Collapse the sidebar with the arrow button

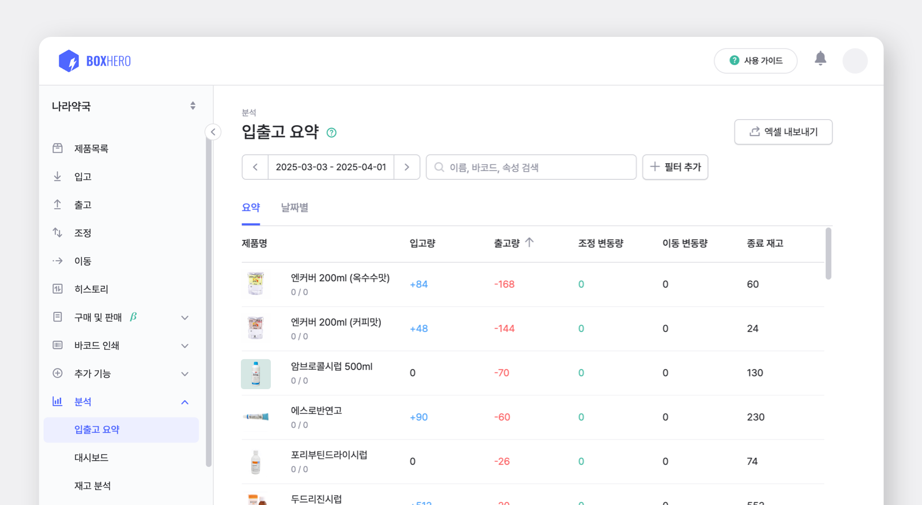tap(213, 132)
